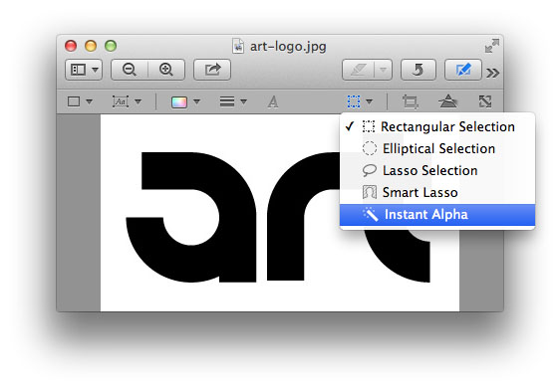Click the highlight pencil button
560x390 pixels.
(358, 70)
